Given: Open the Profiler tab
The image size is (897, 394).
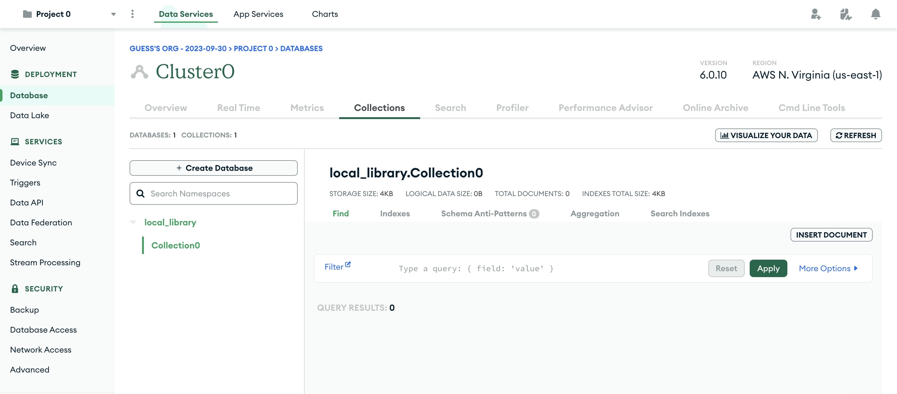Looking at the screenshot, I should click(x=512, y=108).
